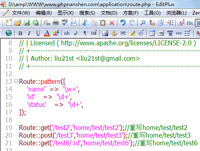Collapse the Route::pattern code block
200x151 pixels.
click(x=16, y=81)
